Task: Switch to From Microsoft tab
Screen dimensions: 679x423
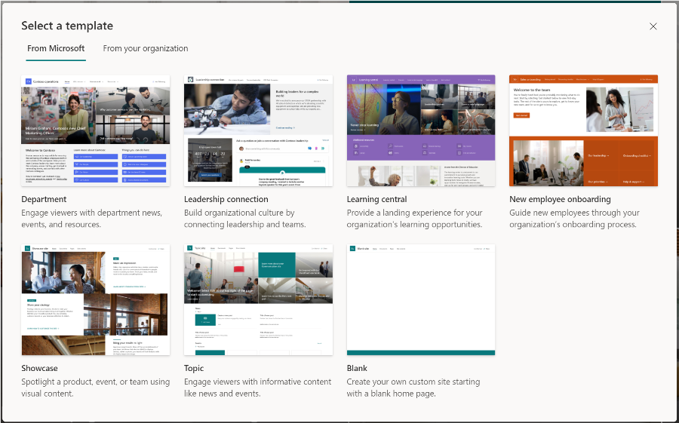Action: tap(56, 48)
